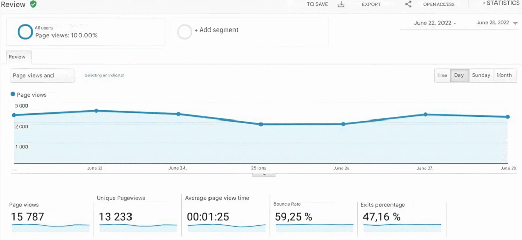Click TO SAVE in top toolbar
The width and height of the screenshot is (522, 240).
pos(317,4)
